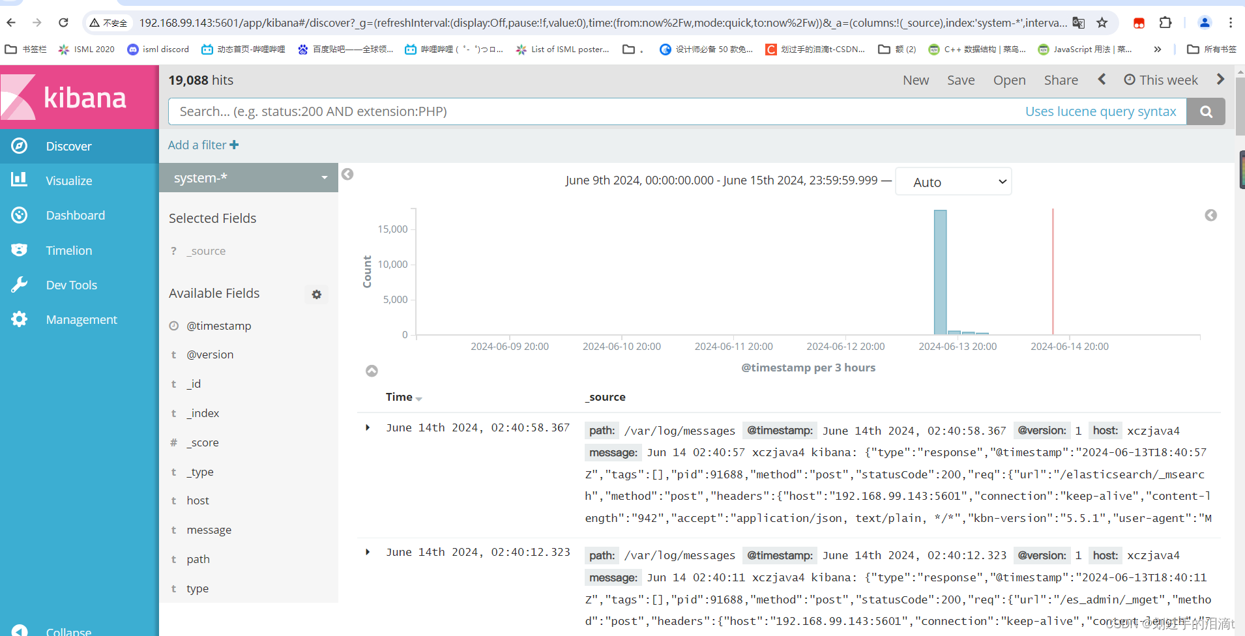Select the _type field

(200, 472)
